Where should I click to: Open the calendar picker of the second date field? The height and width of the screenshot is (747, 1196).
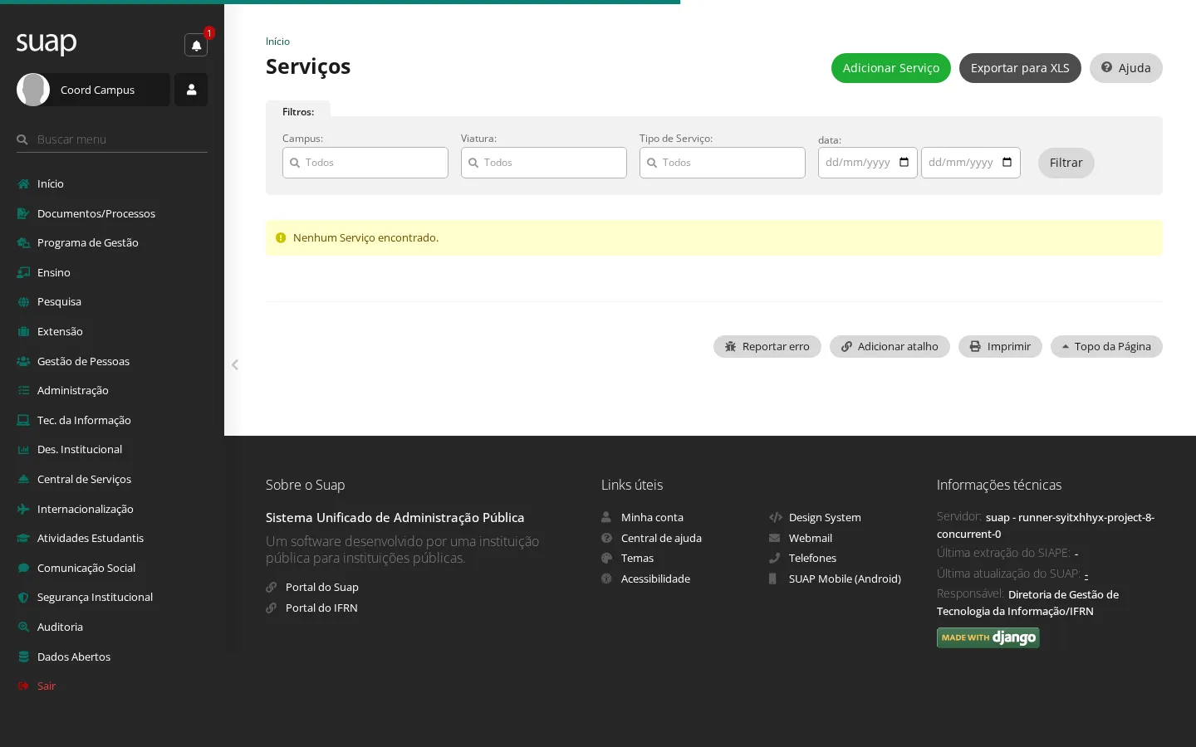[x=1007, y=163]
